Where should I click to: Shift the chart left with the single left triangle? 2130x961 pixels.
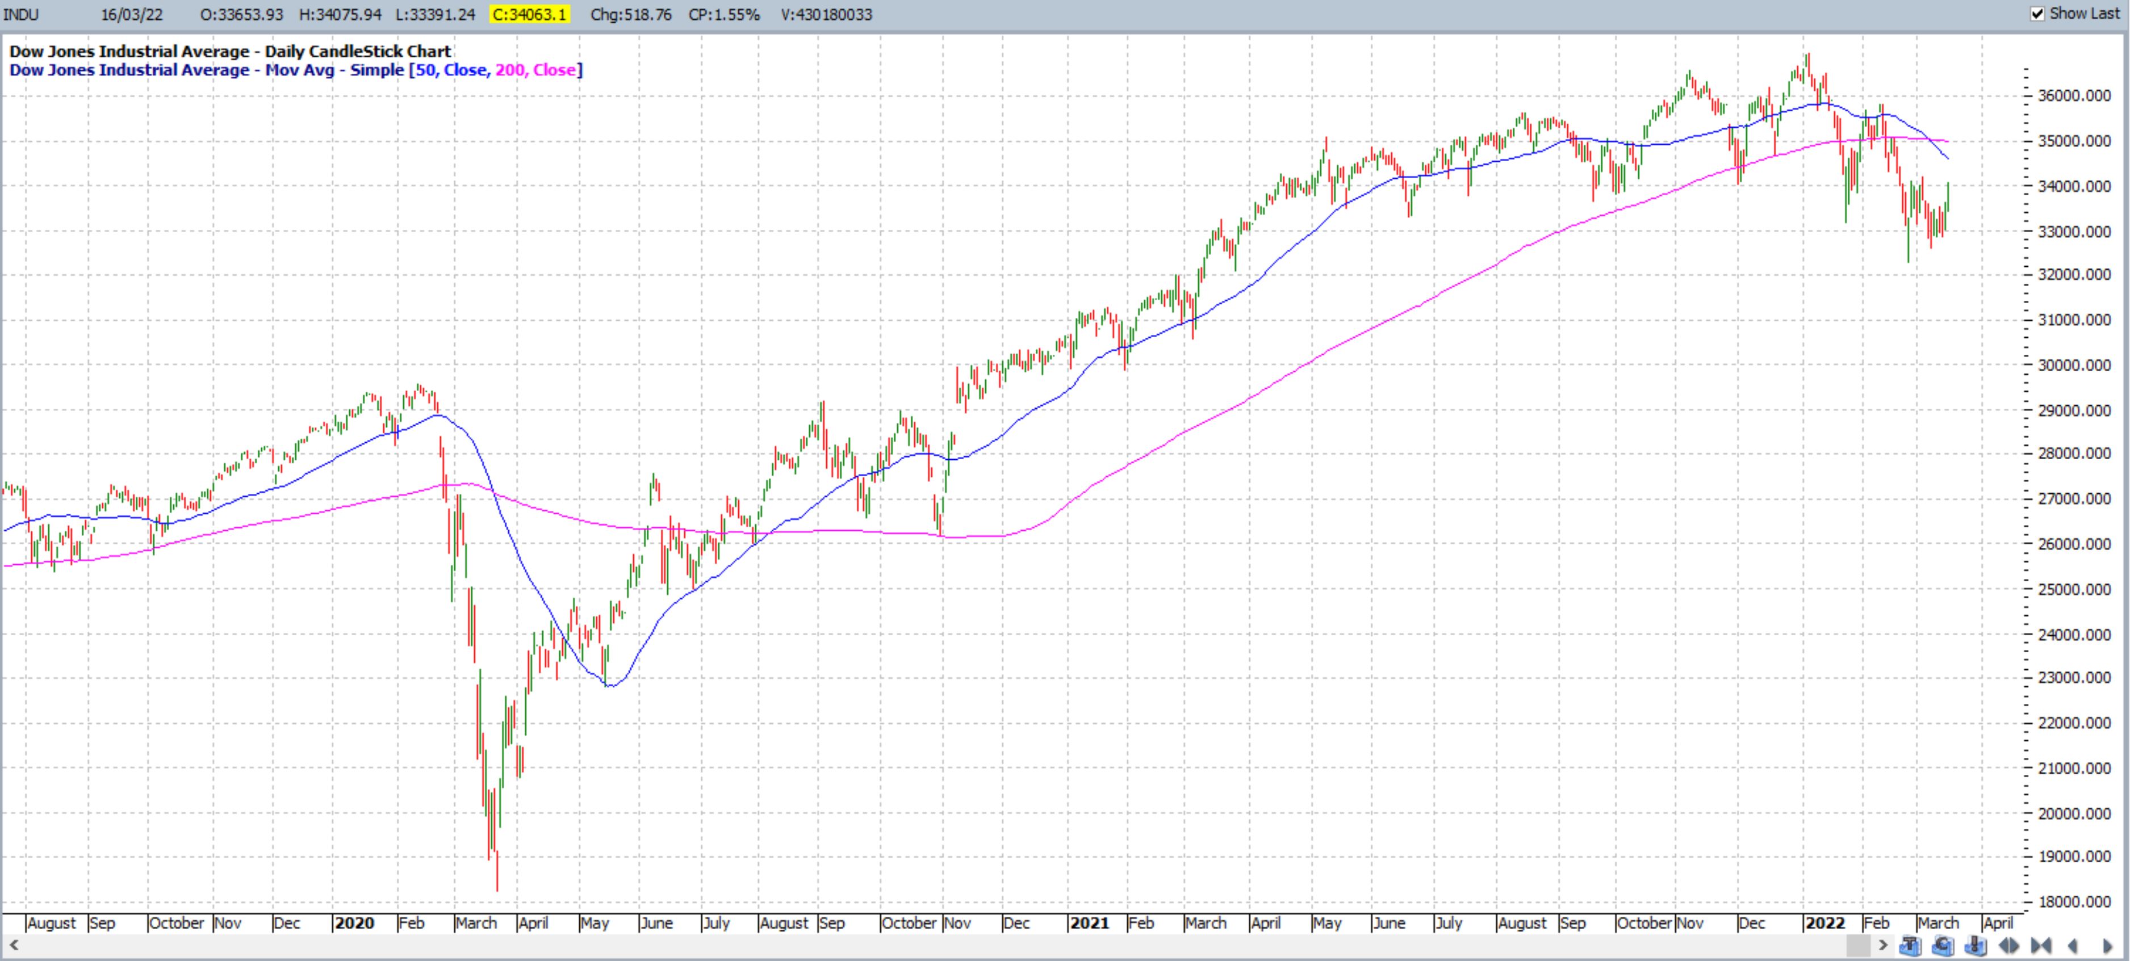click(2072, 945)
